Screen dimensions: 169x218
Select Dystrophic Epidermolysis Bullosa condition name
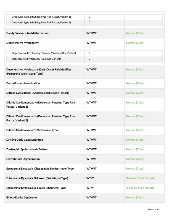click(27, 149)
